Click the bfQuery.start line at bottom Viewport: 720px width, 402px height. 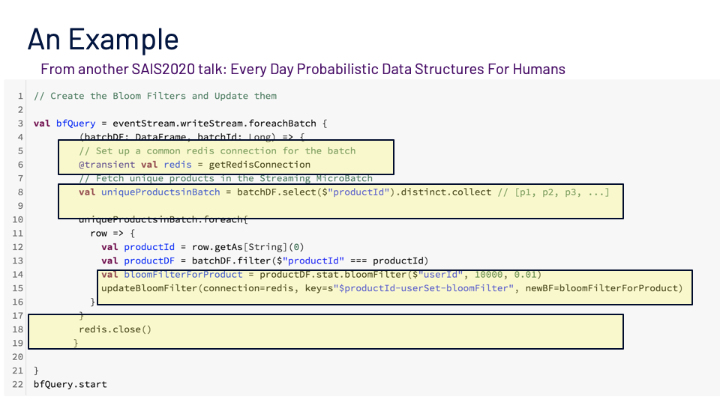pos(70,384)
